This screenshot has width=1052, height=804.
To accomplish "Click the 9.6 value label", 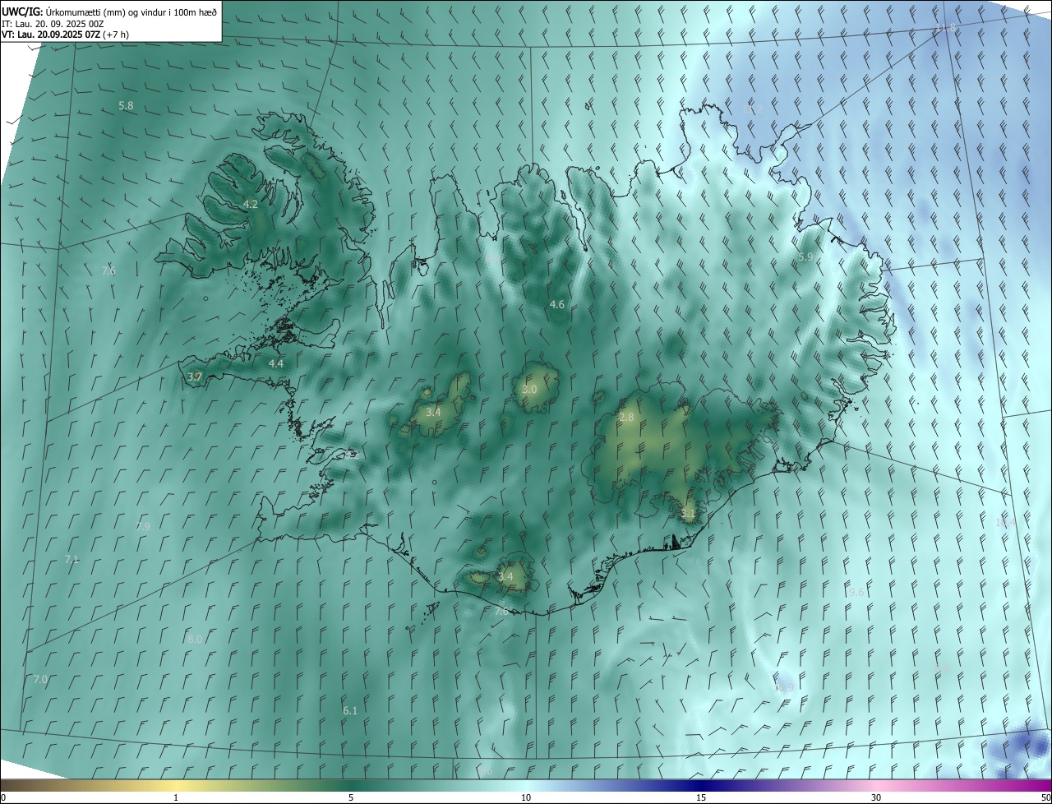I will (x=856, y=593).
